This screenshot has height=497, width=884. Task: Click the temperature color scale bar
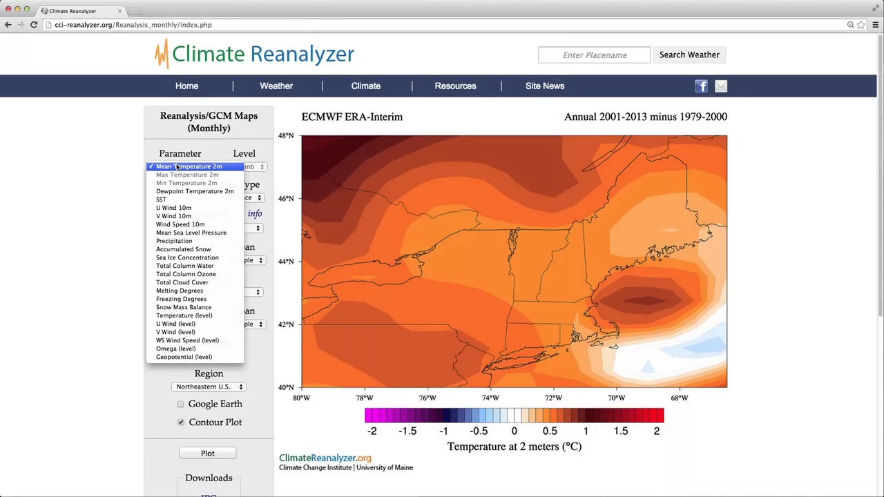514,415
